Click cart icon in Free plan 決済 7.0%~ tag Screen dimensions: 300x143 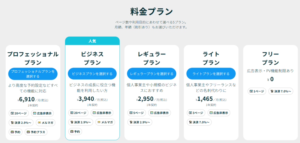[272, 91]
